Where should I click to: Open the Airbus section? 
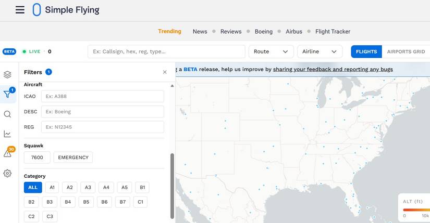[294, 32]
